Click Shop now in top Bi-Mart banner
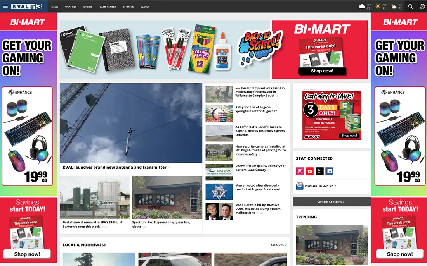Image resolution: width=427 pixels, height=266 pixels. tap(322, 71)
